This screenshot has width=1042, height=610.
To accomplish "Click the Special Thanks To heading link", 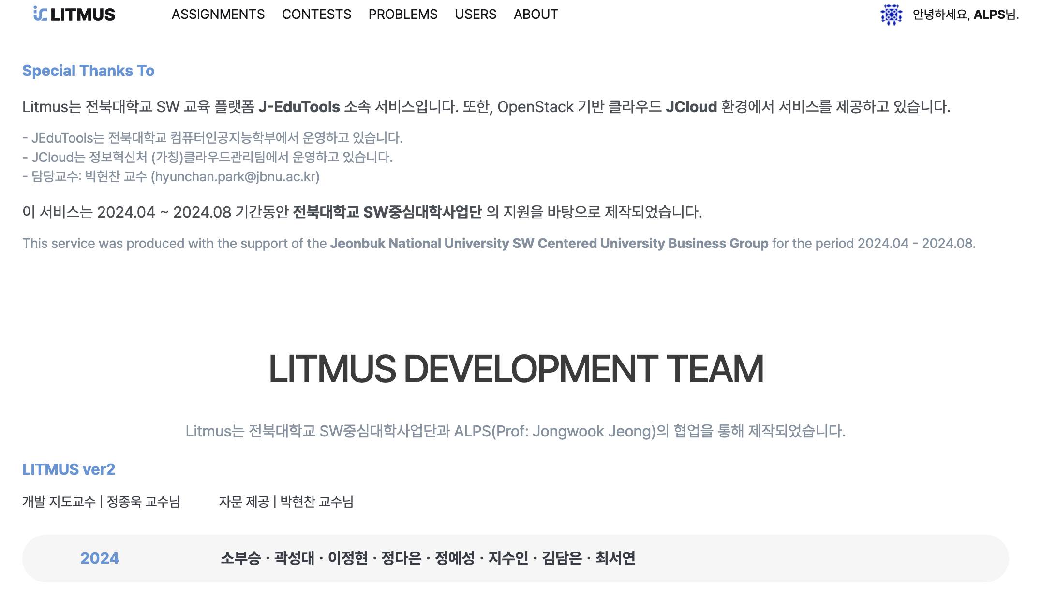I will pos(89,71).
